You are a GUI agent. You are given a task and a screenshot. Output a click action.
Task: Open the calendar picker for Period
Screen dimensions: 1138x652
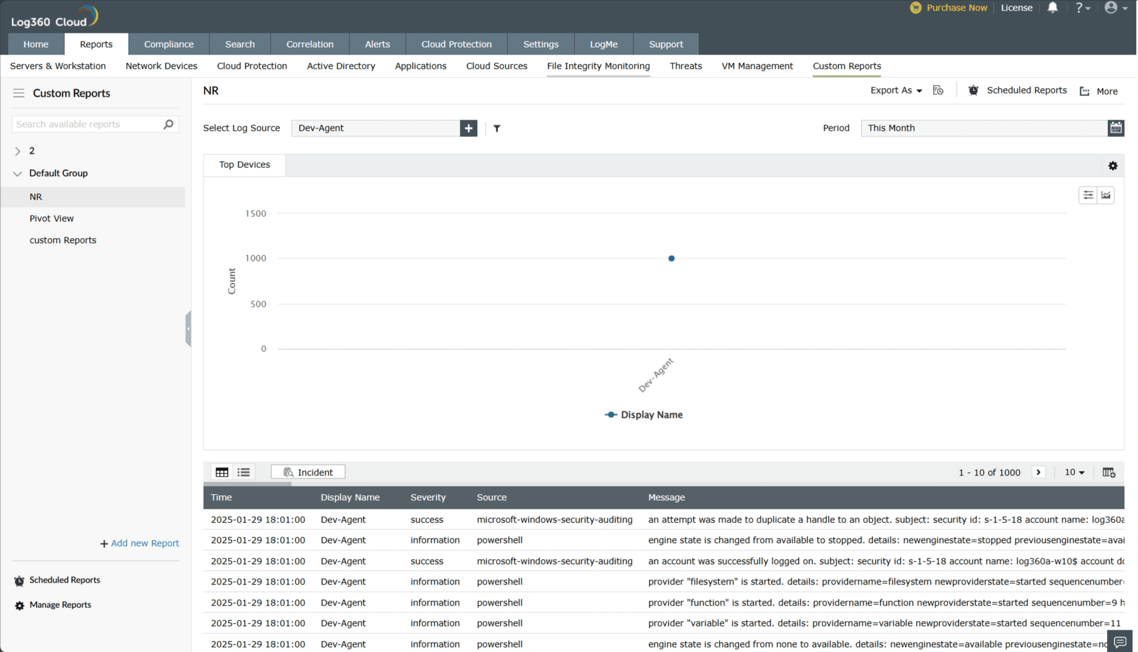1116,128
